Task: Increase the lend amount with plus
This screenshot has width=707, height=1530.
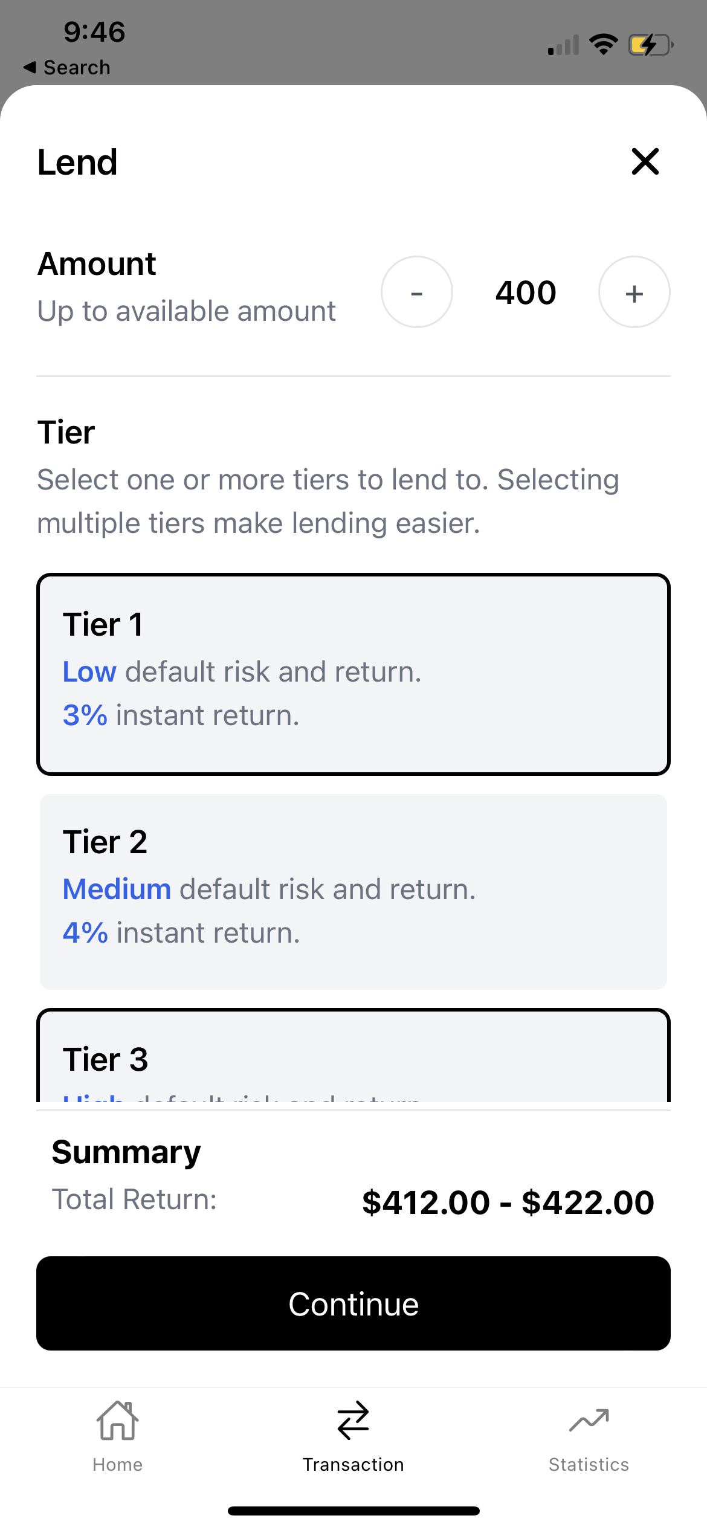Action: point(634,292)
